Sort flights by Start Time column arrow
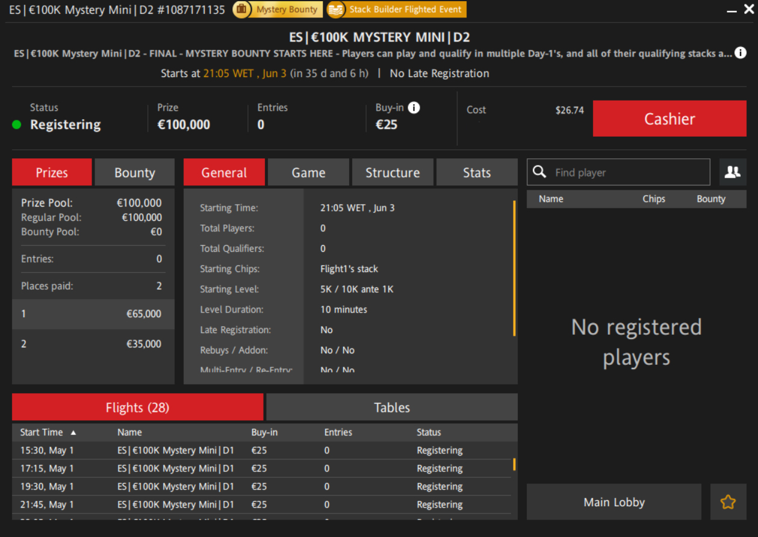The width and height of the screenshot is (758, 537). (x=73, y=432)
